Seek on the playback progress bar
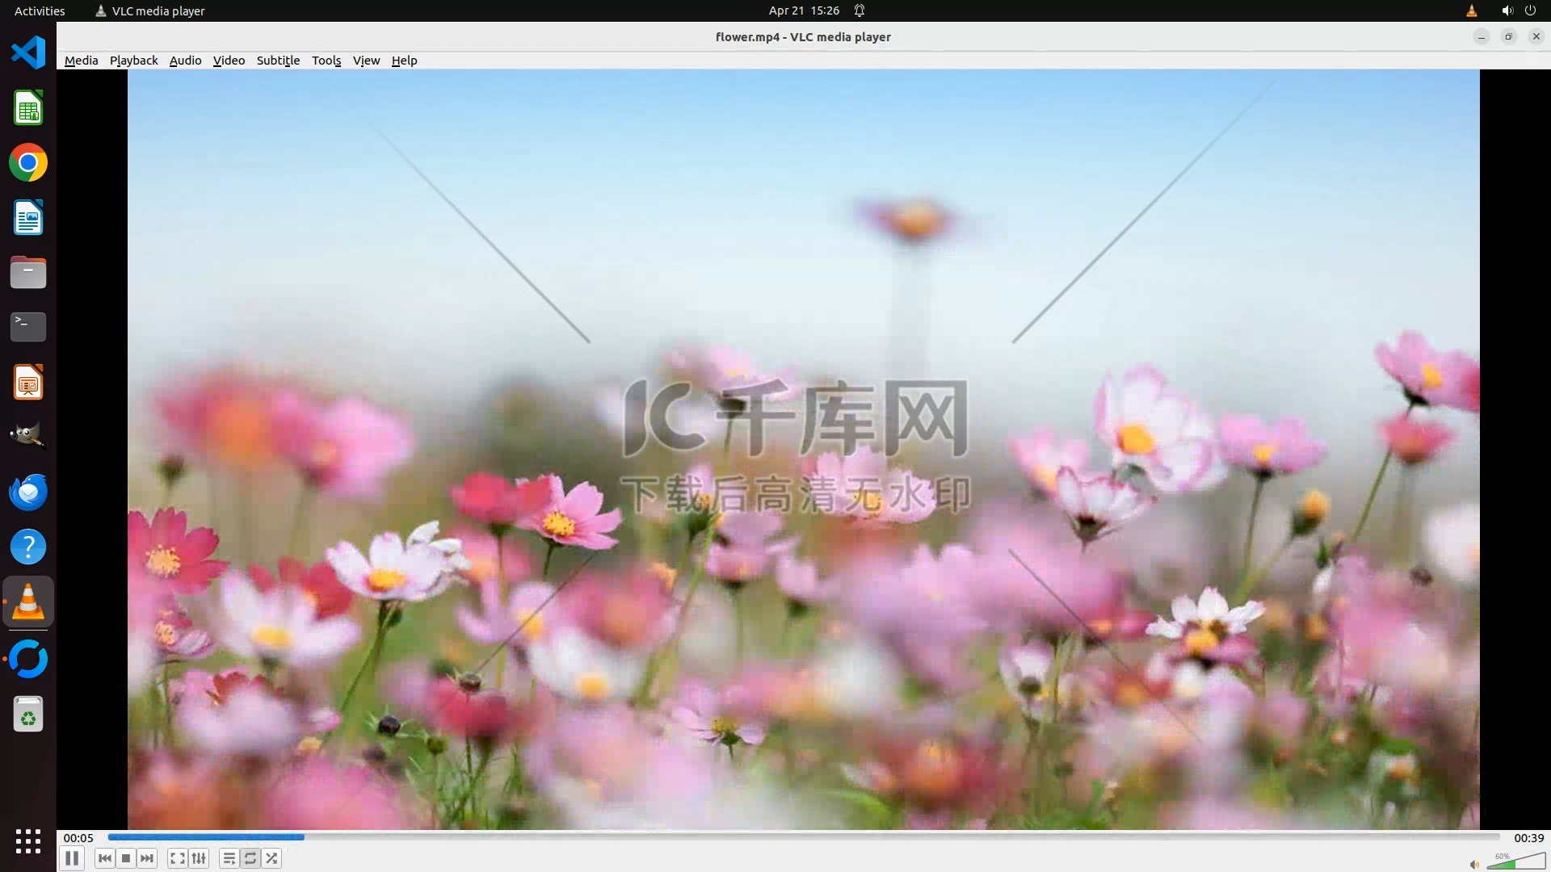 (803, 837)
